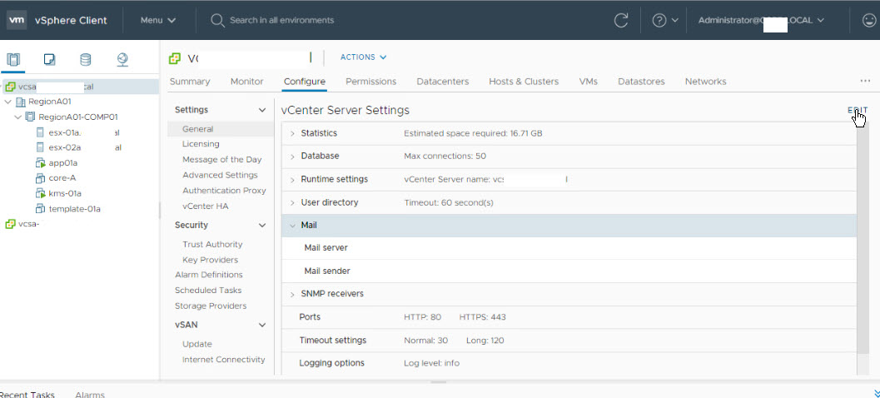The height and width of the screenshot is (398, 880).
Task: Select the app01a virtual machine
Action: coord(63,163)
